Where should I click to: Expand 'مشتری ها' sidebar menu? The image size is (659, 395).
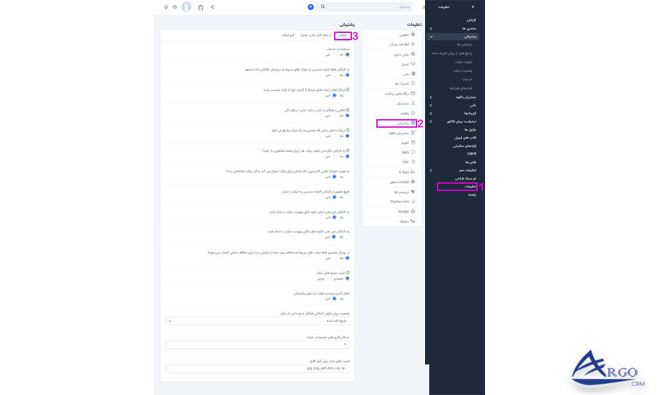[x=431, y=29]
